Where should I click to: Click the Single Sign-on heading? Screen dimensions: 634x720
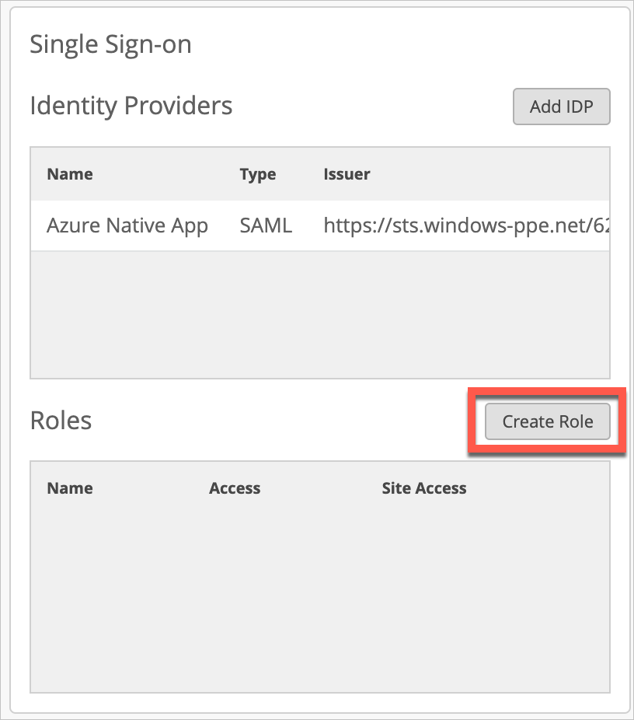coord(110,44)
